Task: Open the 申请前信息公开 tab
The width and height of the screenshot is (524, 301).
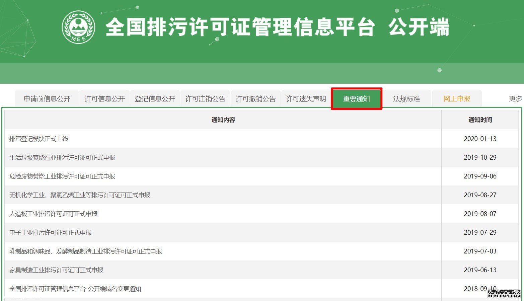Action: (47, 99)
